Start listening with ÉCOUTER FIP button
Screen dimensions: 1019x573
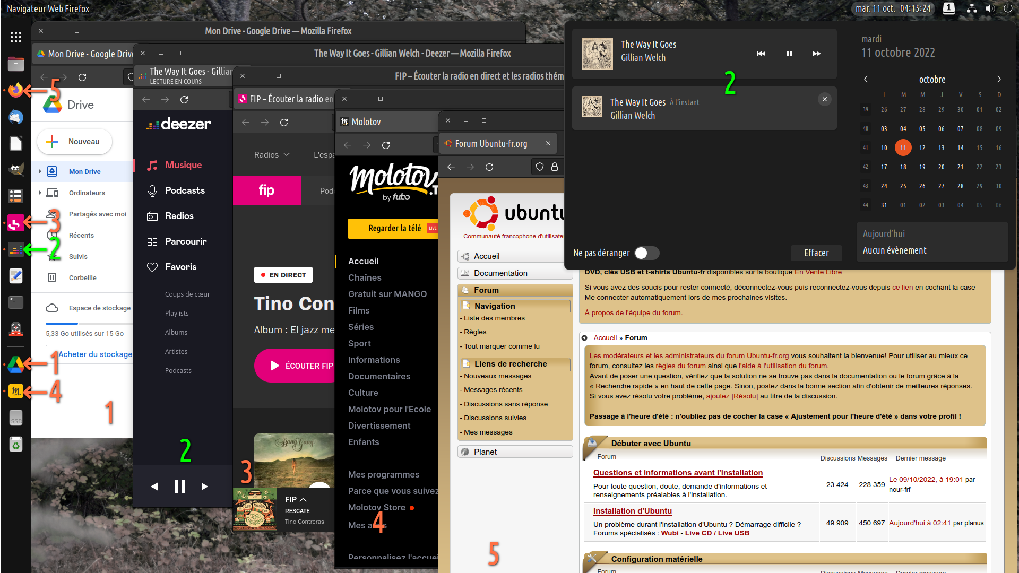pos(296,366)
